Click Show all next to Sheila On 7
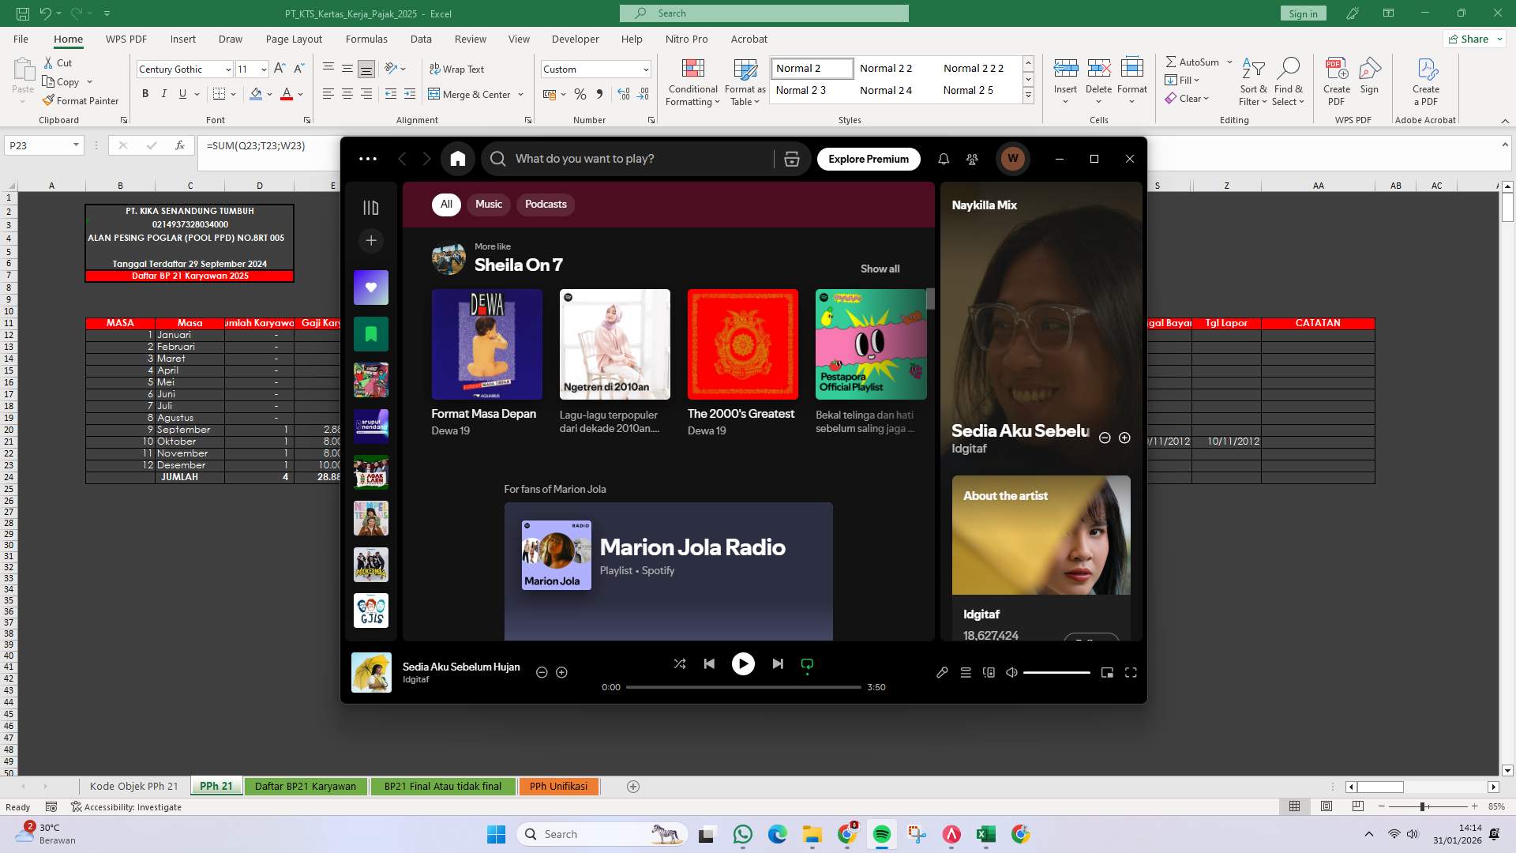The image size is (1516, 853). tap(880, 269)
